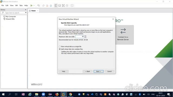Close the Home tab

pyautogui.click(x=38, y=11)
